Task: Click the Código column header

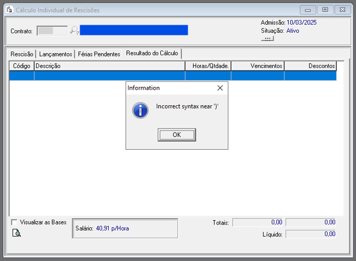Action: click(22, 66)
